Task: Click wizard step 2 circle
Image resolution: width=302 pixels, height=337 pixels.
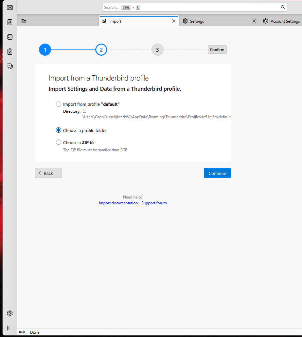Action: [101, 50]
